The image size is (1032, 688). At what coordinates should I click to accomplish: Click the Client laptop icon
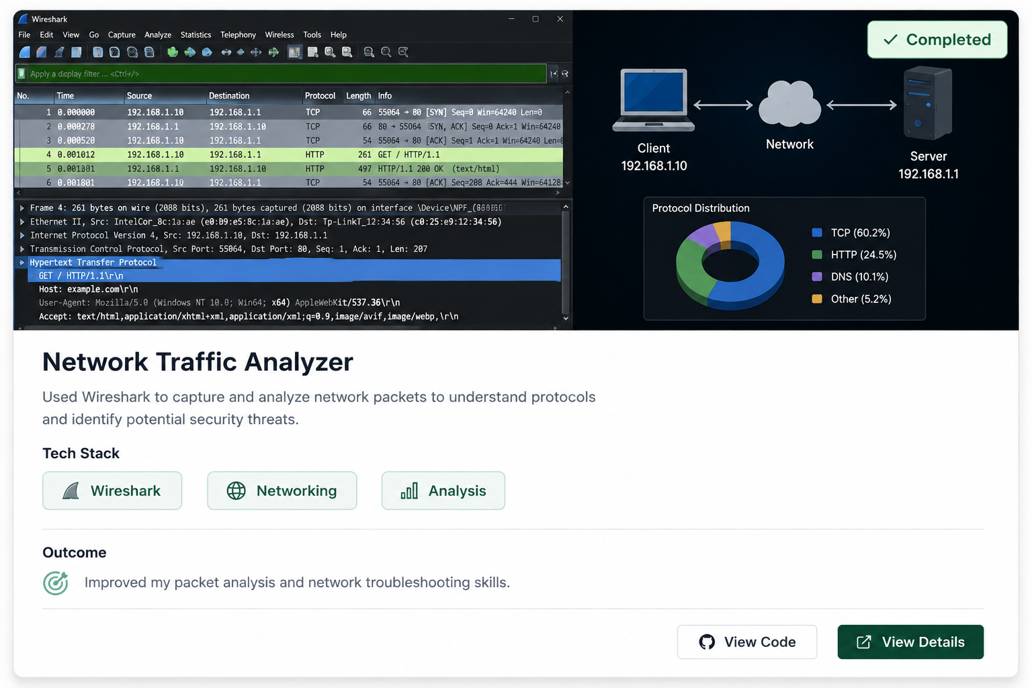click(x=653, y=99)
